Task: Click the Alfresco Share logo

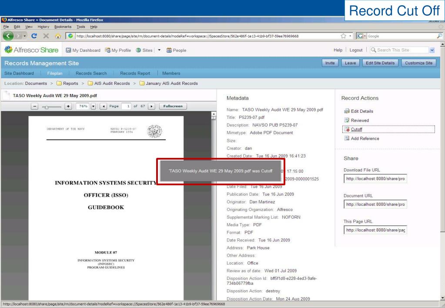Action: tap(31, 50)
